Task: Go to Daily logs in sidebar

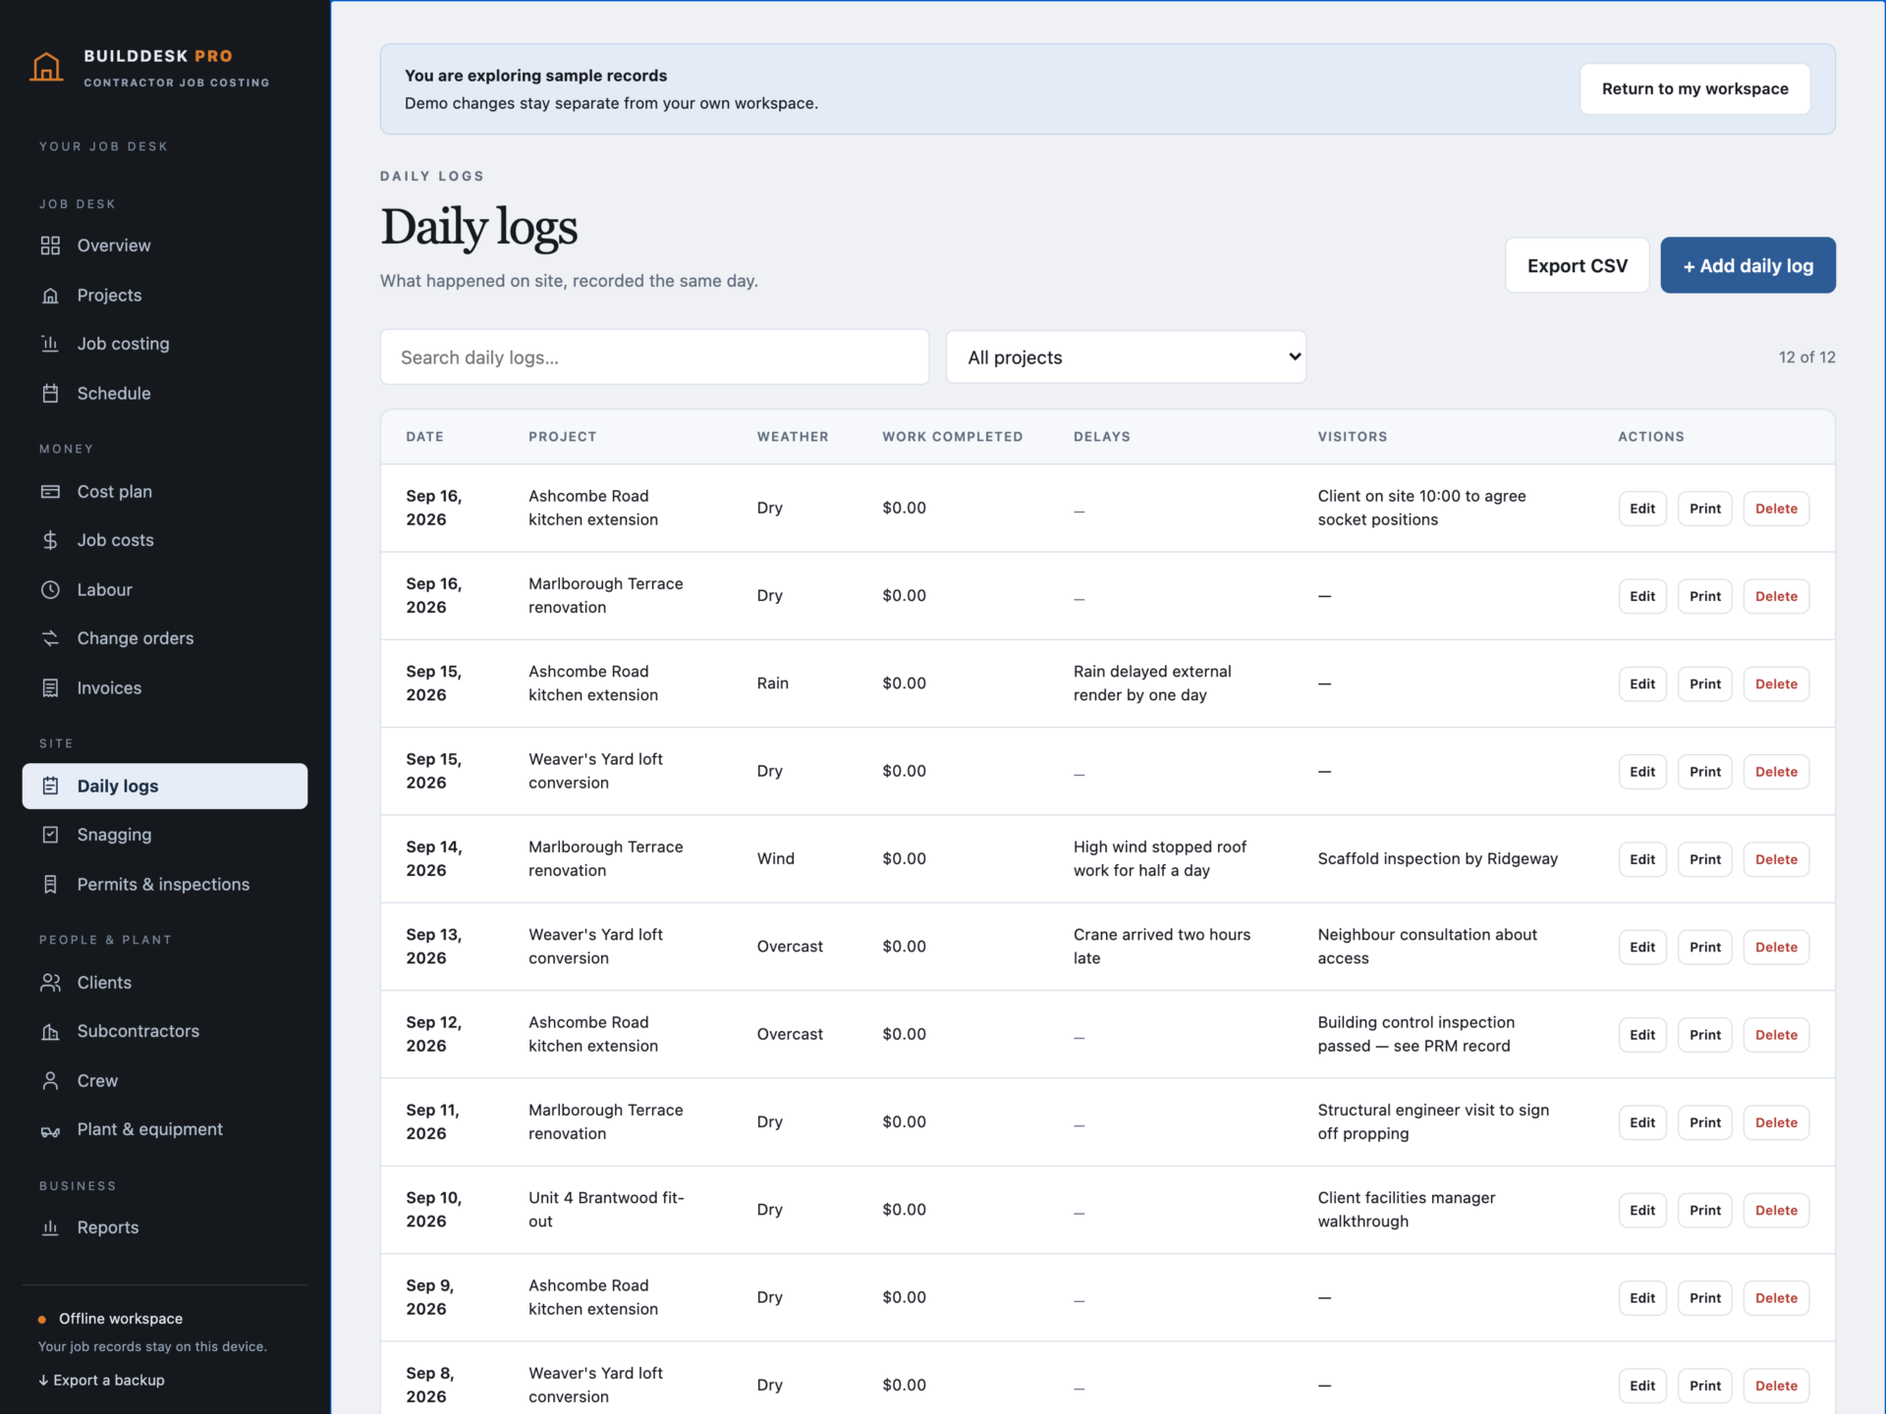Action: pos(165,786)
